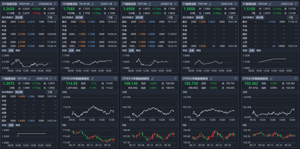Edit the CFFEX30年期国债期货 panel with pencil icon
Screen dimensions: 300x149
[x=92, y=79]
